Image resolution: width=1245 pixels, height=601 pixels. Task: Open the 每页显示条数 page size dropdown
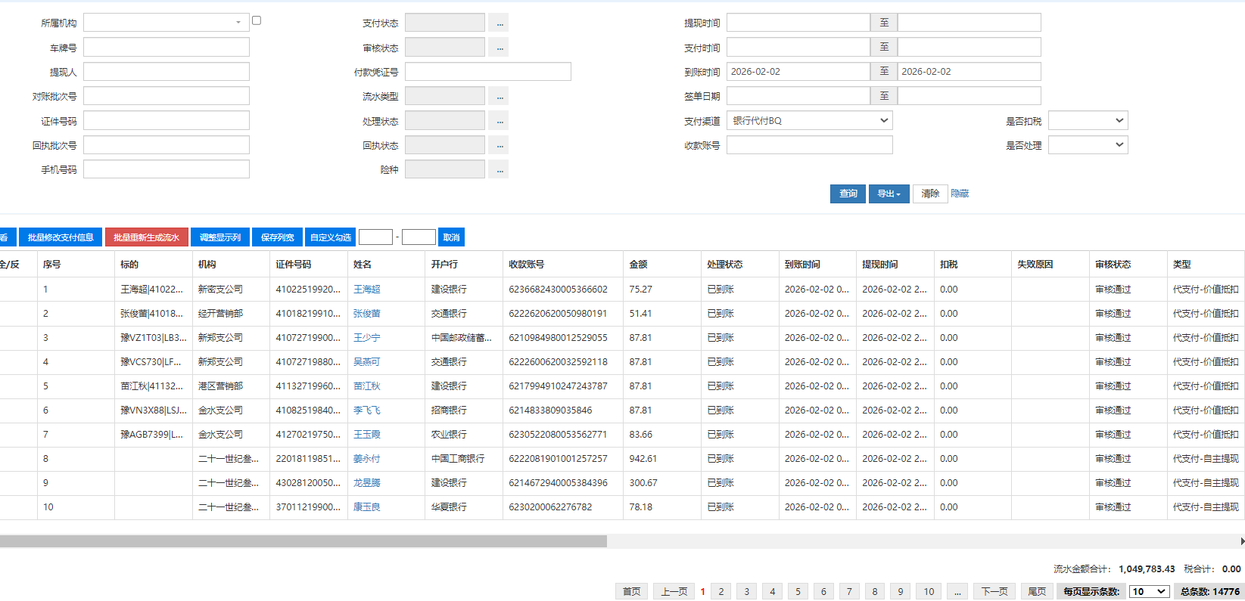tap(1149, 591)
